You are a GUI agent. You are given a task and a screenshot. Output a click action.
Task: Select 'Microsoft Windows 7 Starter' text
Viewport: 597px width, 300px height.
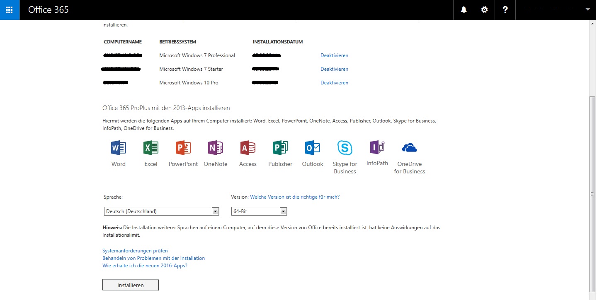tap(191, 69)
